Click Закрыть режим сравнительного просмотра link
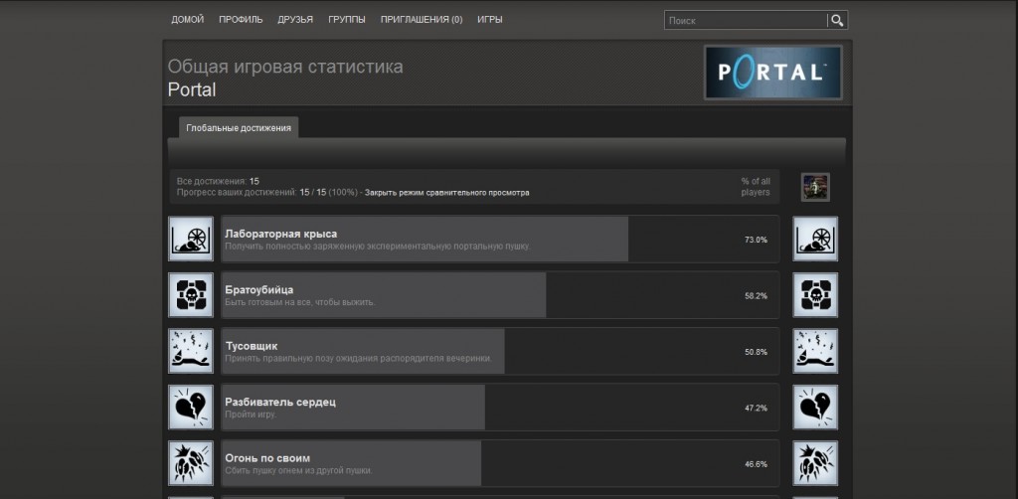This screenshot has width=1018, height=499. tap(446, 193)
